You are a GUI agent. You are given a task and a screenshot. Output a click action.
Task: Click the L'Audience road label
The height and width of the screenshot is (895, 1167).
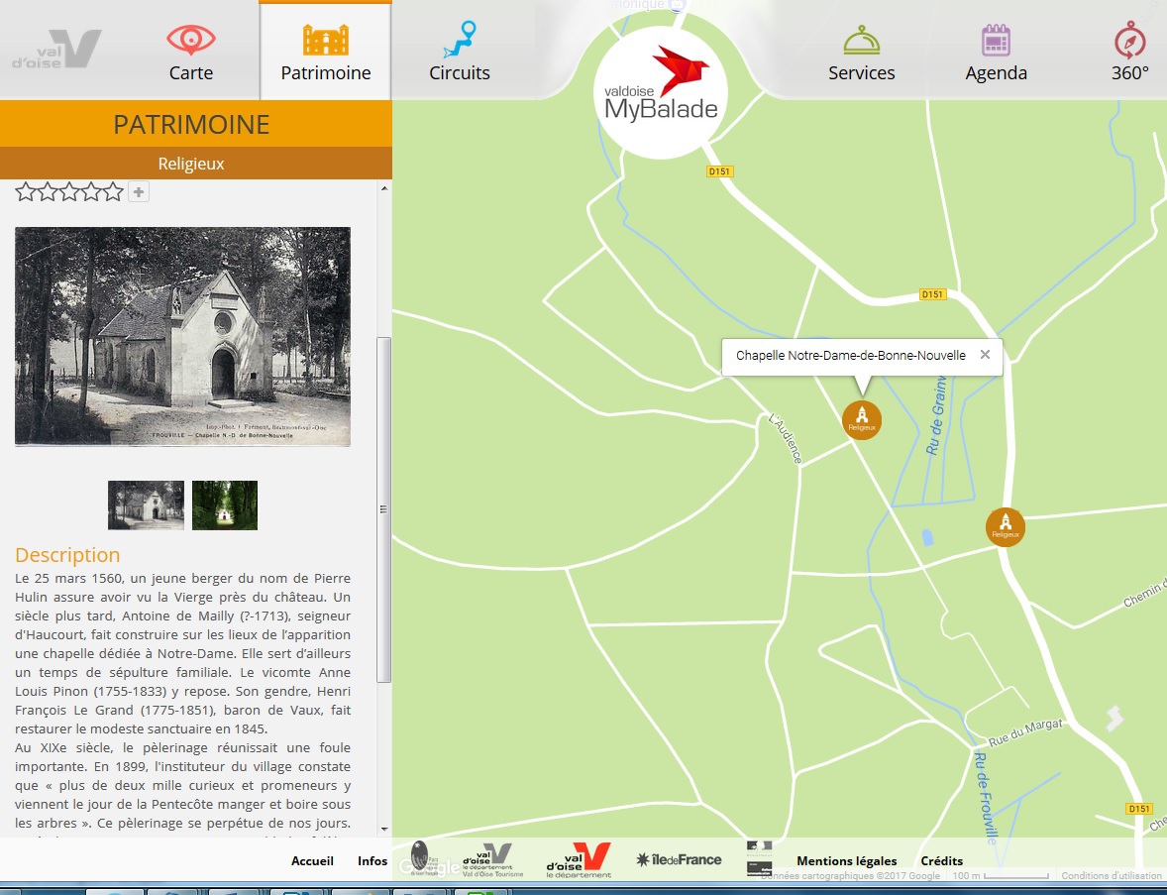[786, 438]
